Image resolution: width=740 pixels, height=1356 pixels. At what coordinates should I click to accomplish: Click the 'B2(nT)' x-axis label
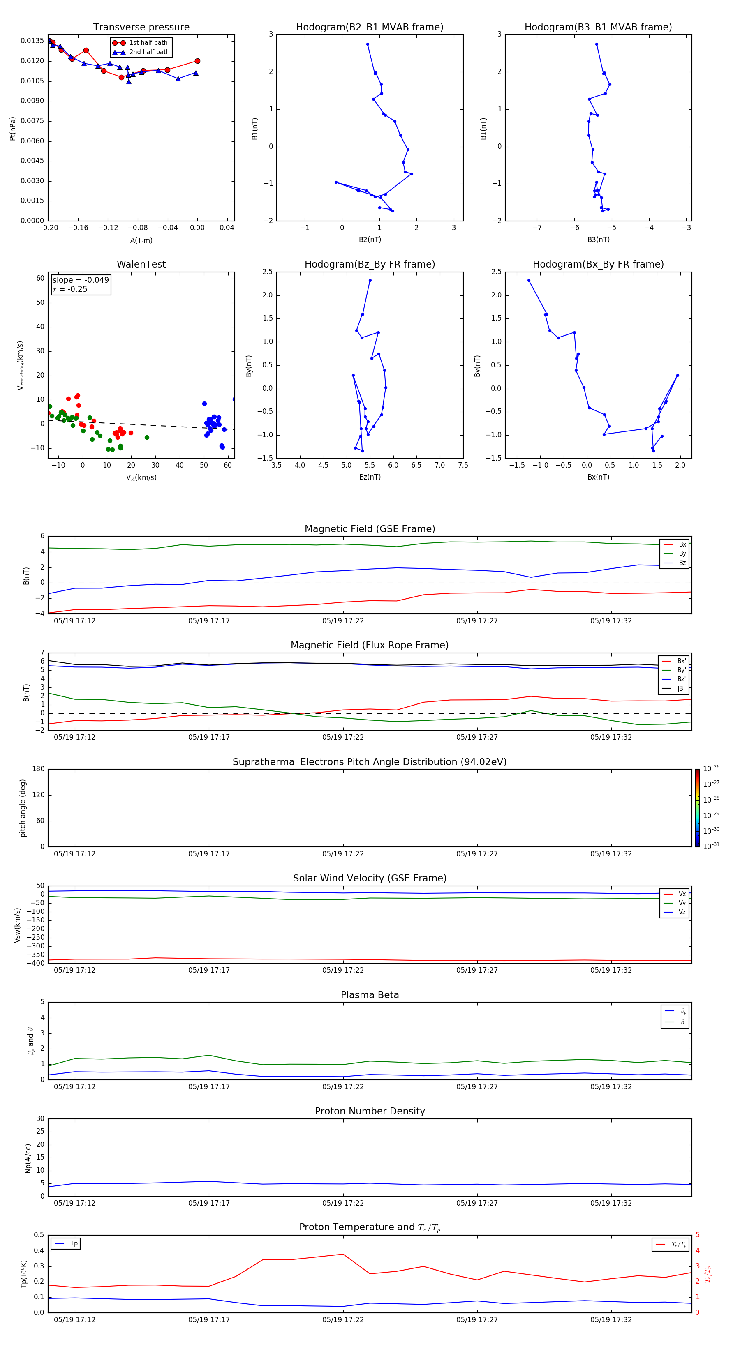tap(370, 240)
